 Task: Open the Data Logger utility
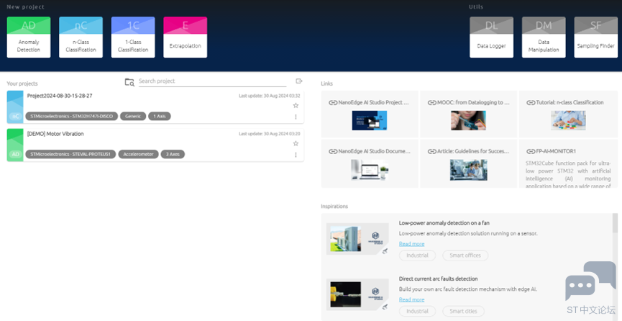click(x=492, y=37)
